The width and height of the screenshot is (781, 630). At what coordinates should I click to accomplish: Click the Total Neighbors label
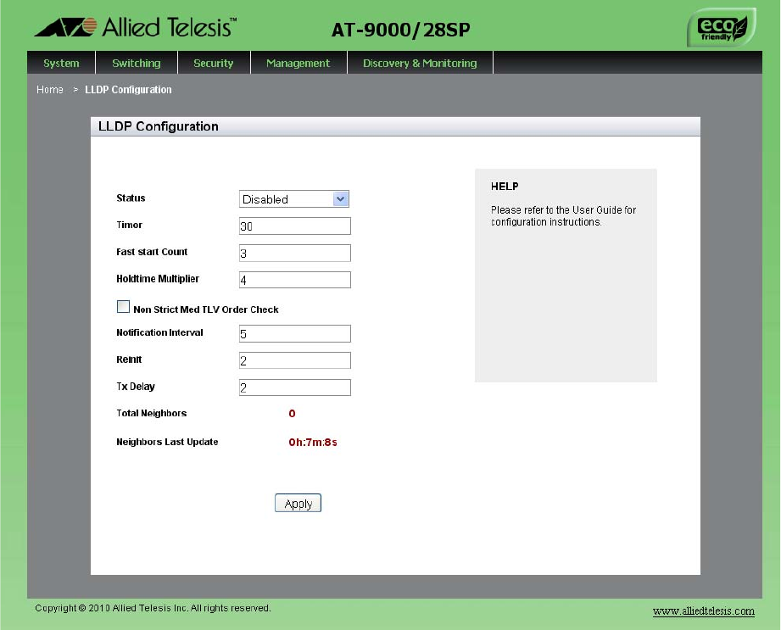pos(152,413)
